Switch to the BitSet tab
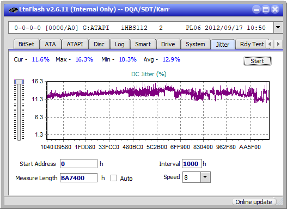The width and height of the screenshot is (287, 209). click(x=26, y=44)
